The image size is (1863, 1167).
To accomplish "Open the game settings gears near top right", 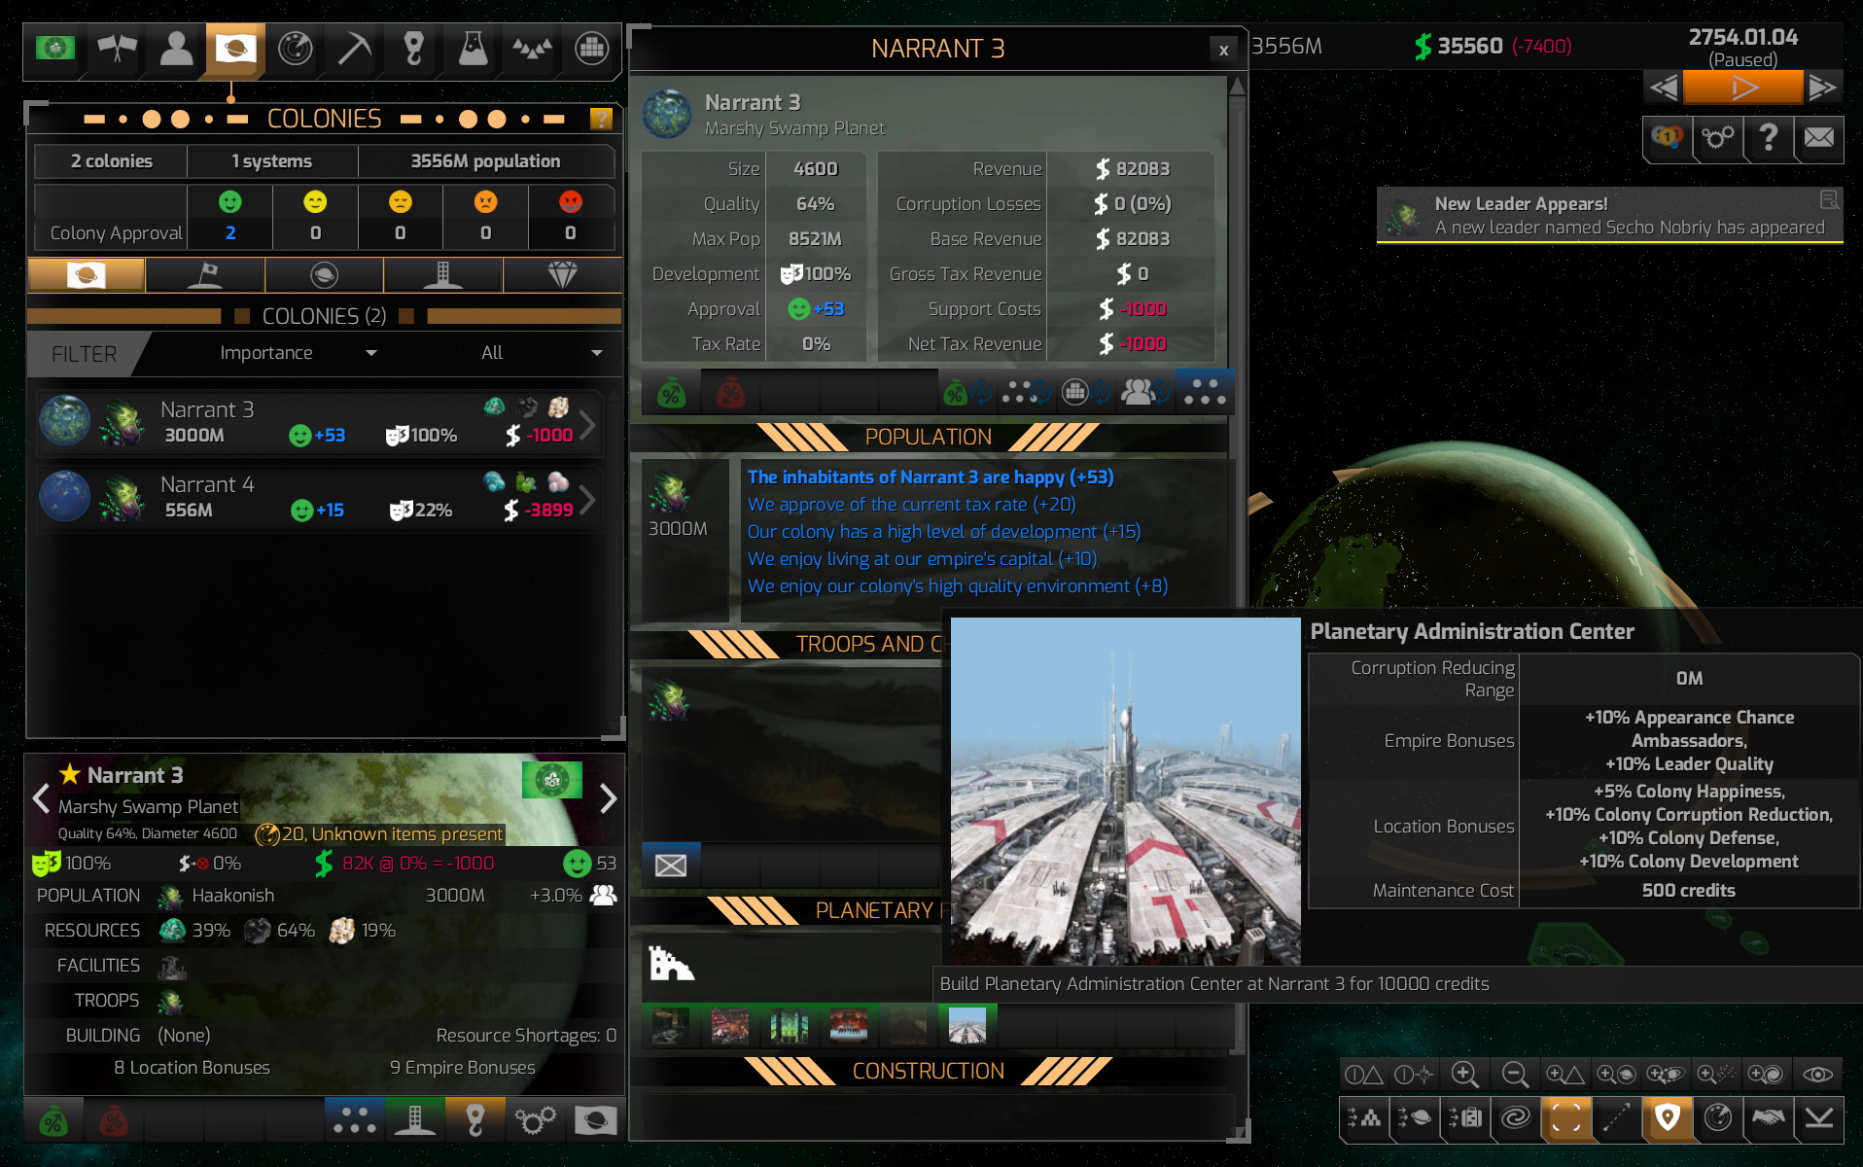I will coord(1717,138).
